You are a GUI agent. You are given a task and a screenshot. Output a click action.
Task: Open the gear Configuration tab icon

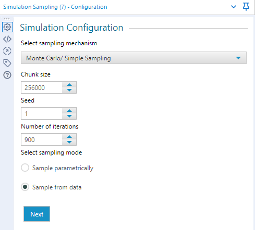pyautogui.click(x=7, y=27)
